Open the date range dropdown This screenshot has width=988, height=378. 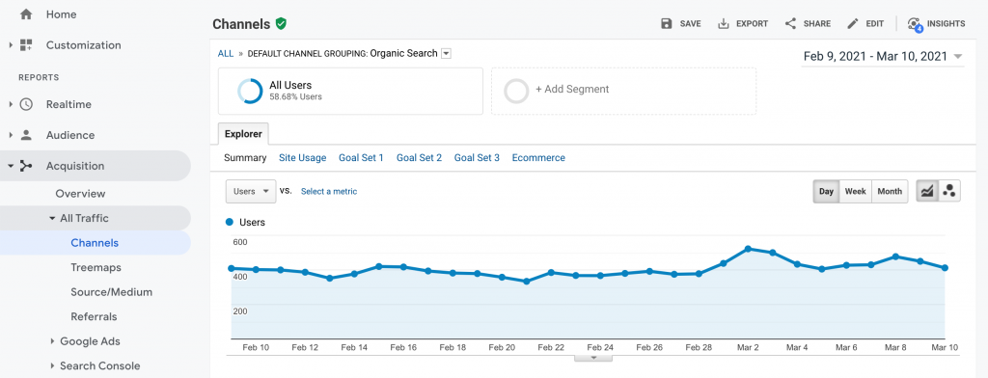tap(883, 56)
